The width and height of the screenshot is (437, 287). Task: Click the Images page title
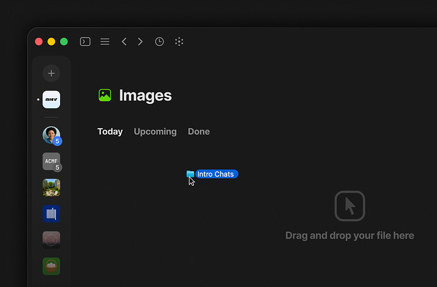145,96
